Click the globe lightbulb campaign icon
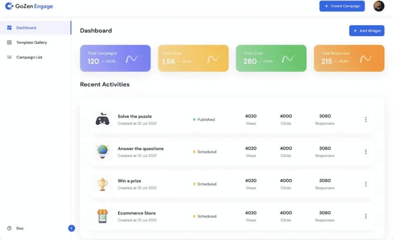 102,151
